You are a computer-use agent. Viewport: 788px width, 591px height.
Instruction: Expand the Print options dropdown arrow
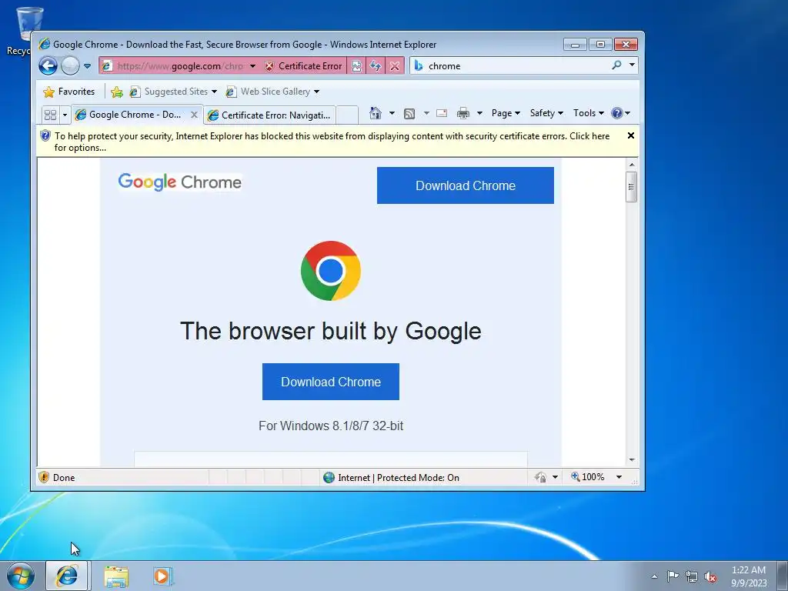[x=479, y=114]
